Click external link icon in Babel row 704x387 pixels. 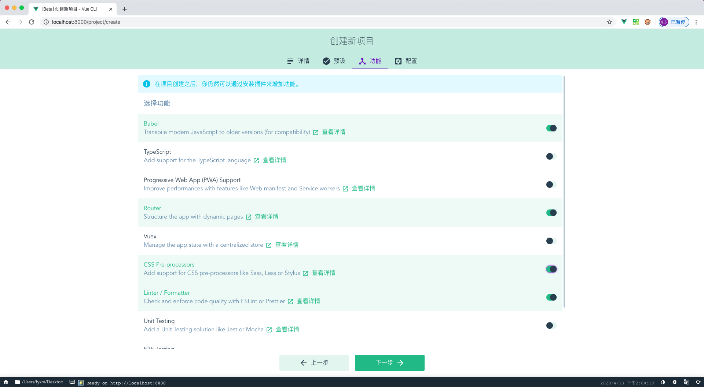(316, 133)
